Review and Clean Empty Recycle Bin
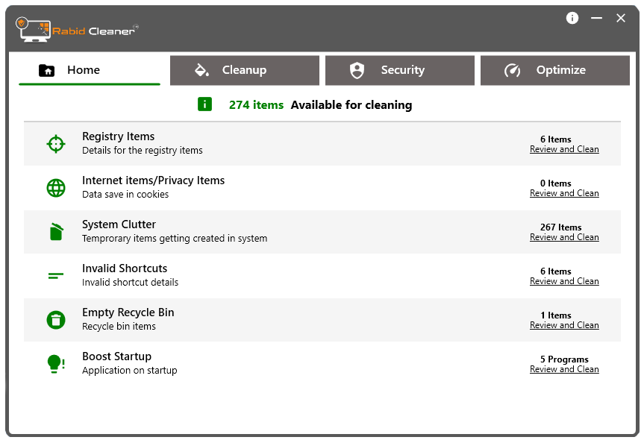Viewport: 644px width, 440px height. (564, 324)
